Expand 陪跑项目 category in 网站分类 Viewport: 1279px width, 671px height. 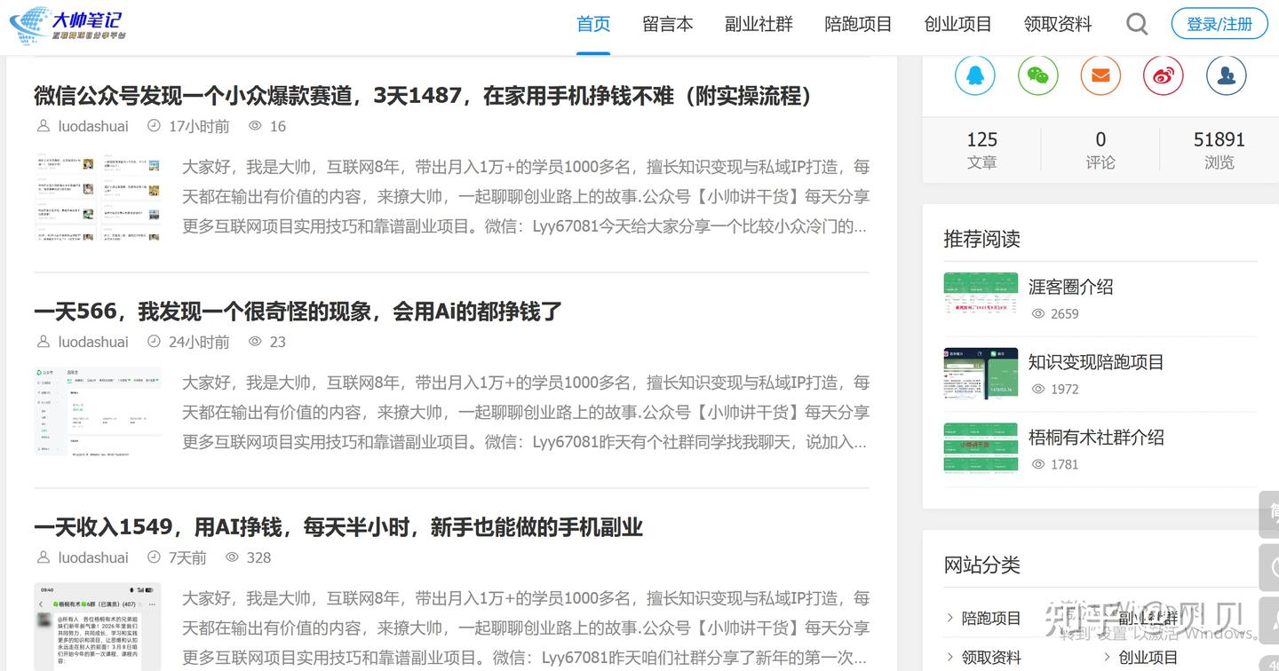[991, 618]
